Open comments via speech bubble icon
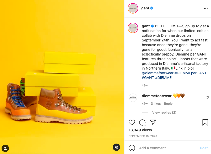 pyautogui.click(x=142, y=122)
